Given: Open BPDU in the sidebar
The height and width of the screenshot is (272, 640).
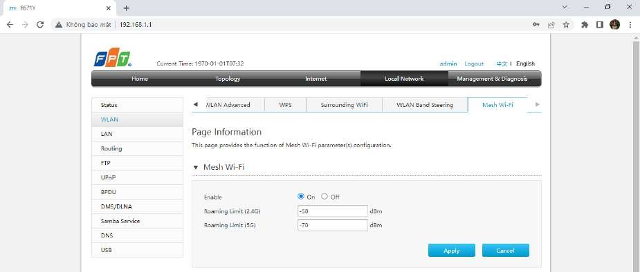Looking at the screenshot, I should tap(137, 192).
